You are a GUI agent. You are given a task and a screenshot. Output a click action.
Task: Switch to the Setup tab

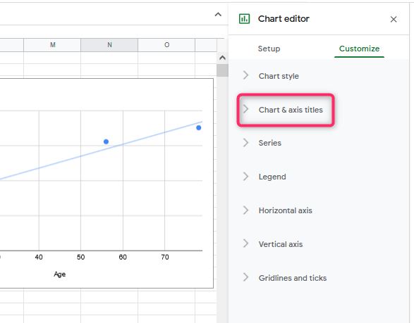(x=269, y=49)
